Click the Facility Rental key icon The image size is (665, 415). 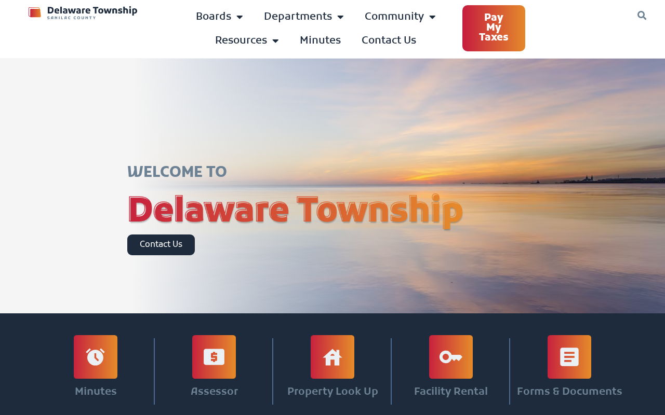[x=451, y=357]
